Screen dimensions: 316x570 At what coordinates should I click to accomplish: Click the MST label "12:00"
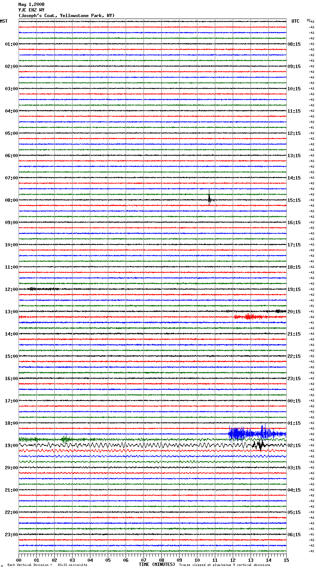[12, 289]
